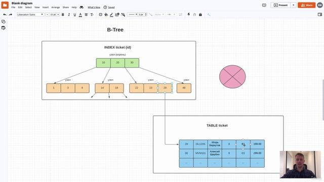Select the pink crossed circle shape
Screen dimensions: 324x182
point(232,76)
